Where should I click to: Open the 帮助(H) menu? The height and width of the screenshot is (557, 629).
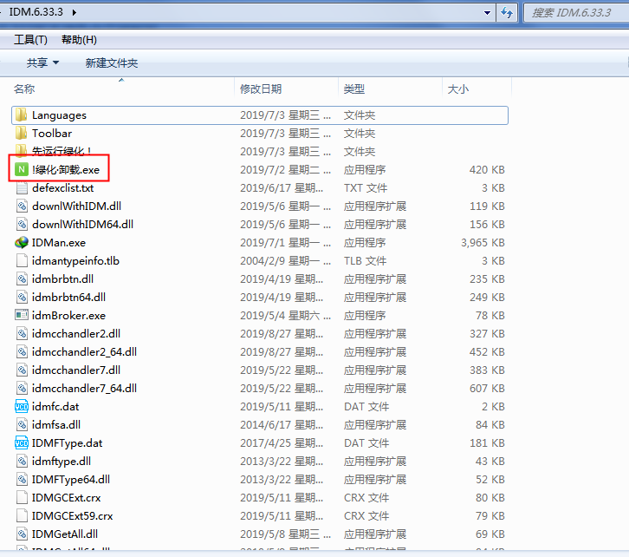[79, 40]
